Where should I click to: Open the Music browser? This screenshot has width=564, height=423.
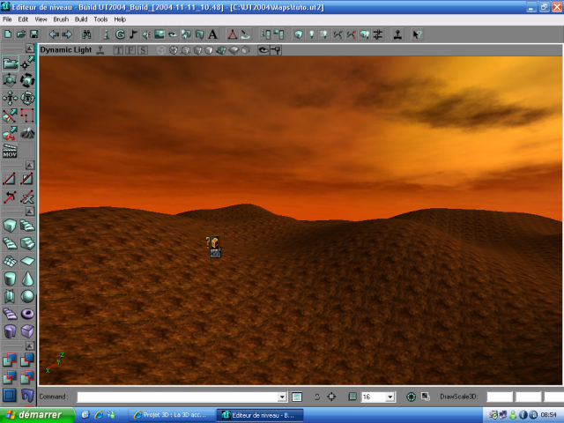(x=133, y=34)
